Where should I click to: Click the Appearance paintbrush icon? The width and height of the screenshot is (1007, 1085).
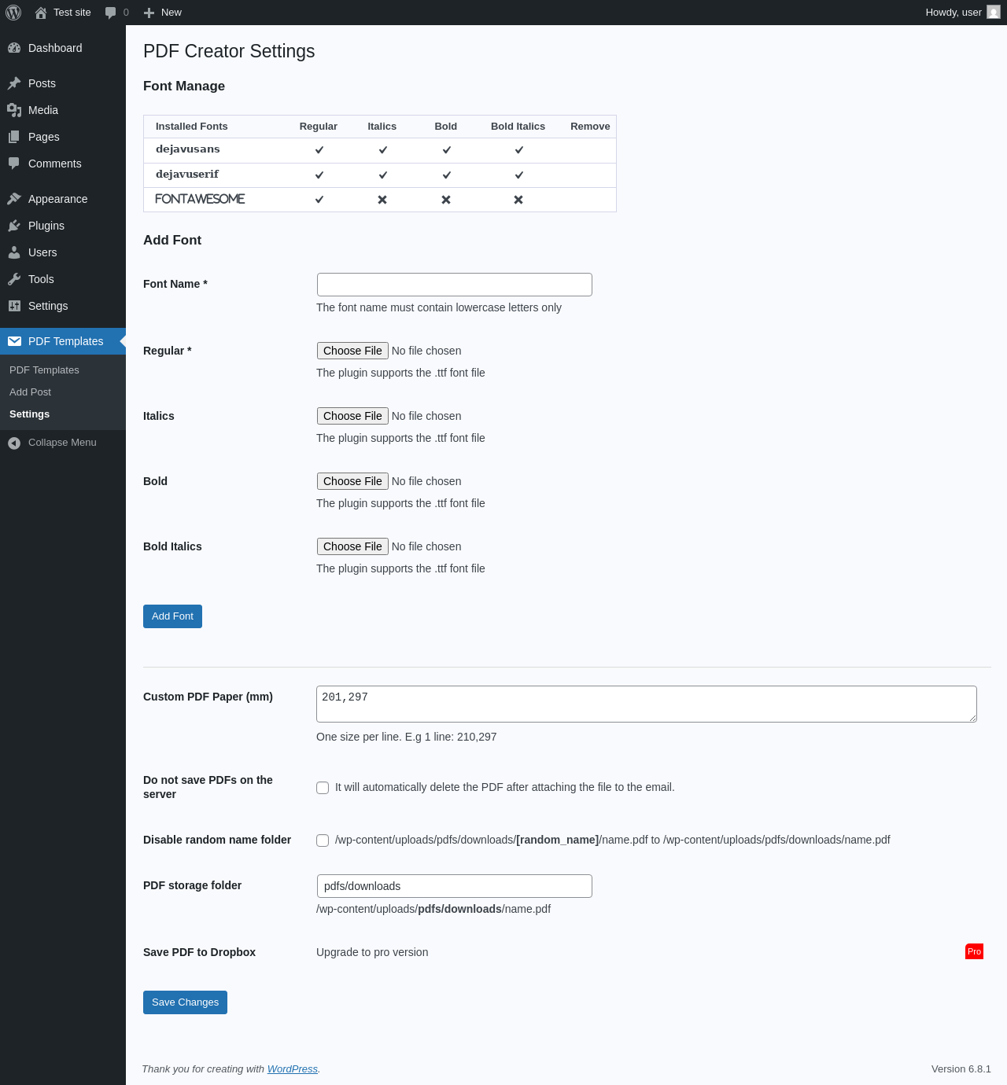coord(14,199)
